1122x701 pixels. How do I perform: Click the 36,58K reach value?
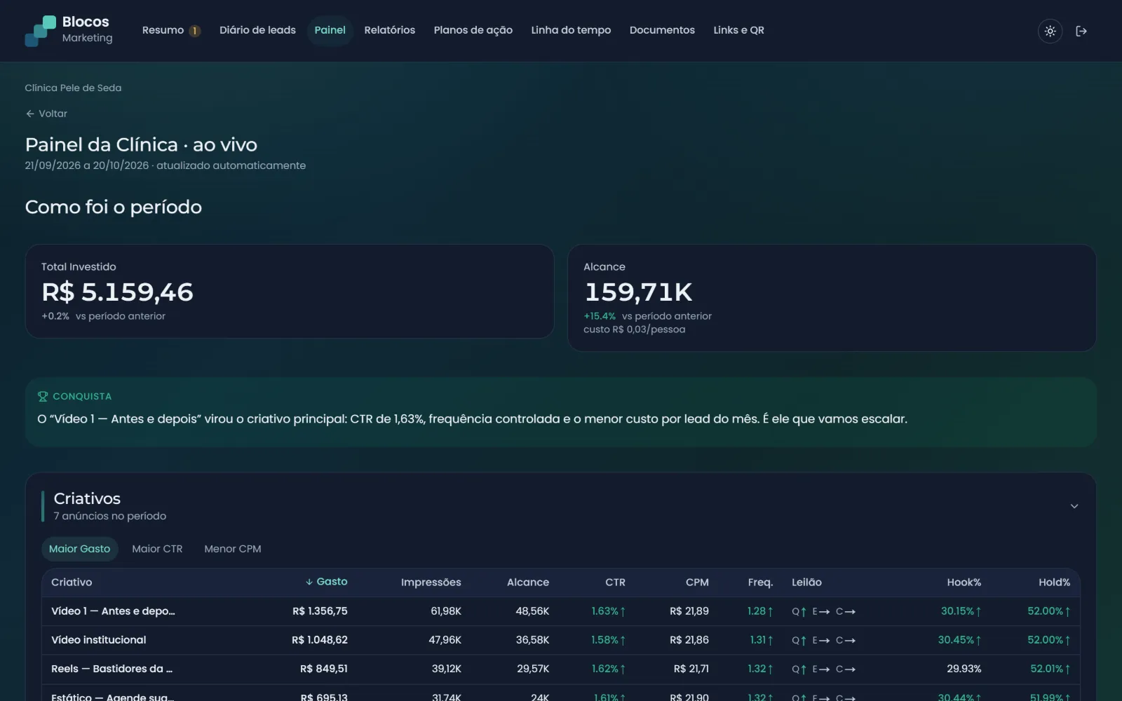point(532,640)
